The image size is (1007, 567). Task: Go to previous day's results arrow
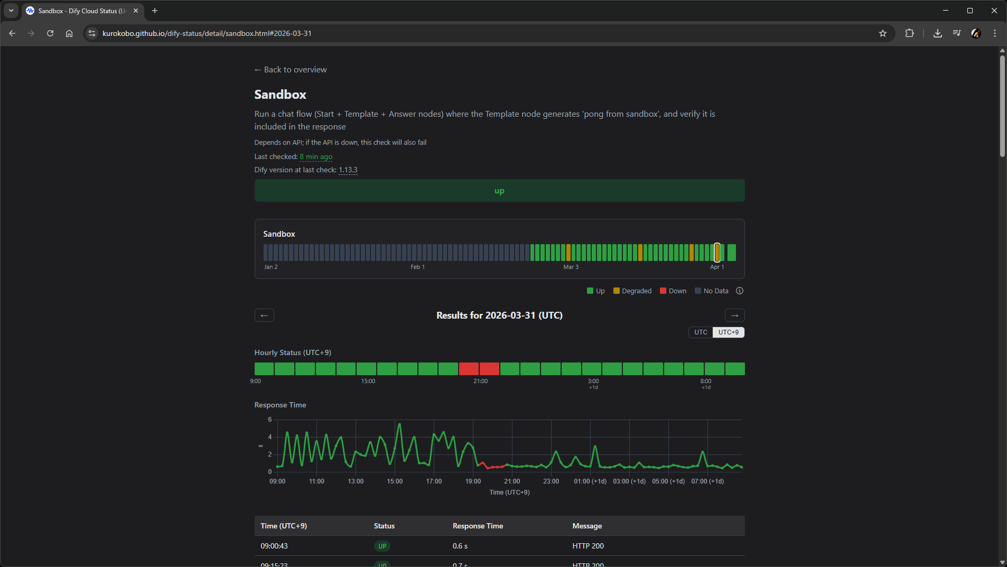(x=264, y=315)
